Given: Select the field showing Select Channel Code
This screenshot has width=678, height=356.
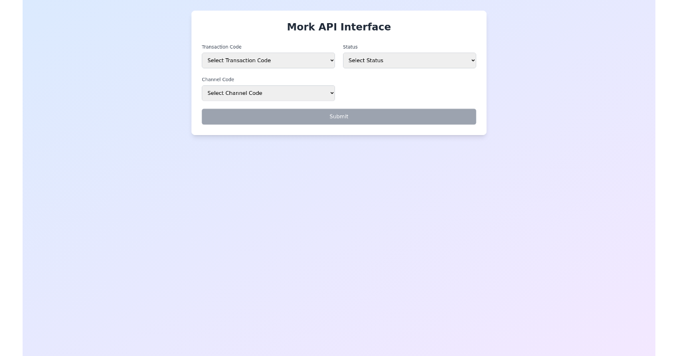Looking at the screenshot, I should point(268,93).
